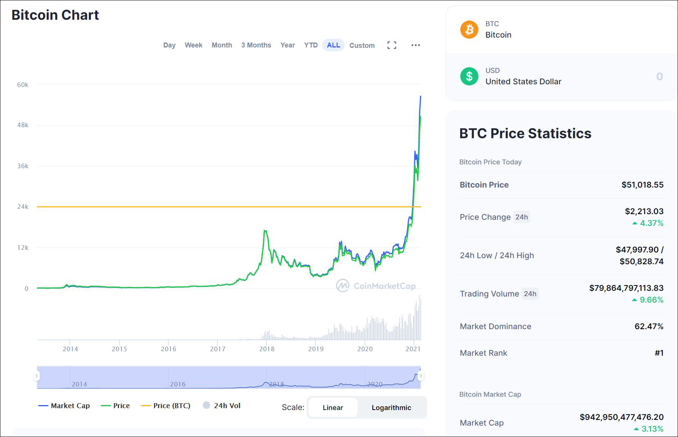This screenshot has height=437, width=678.
Task: Select the Linear scale option
Action: point(333,407)
